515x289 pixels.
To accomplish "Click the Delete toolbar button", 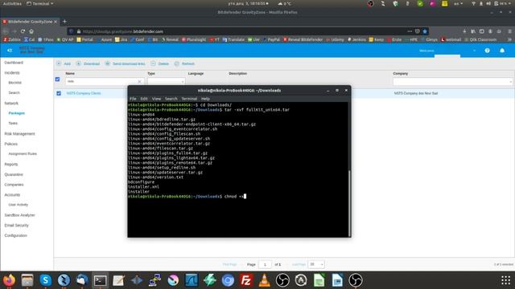I will [x=160, y=63].
